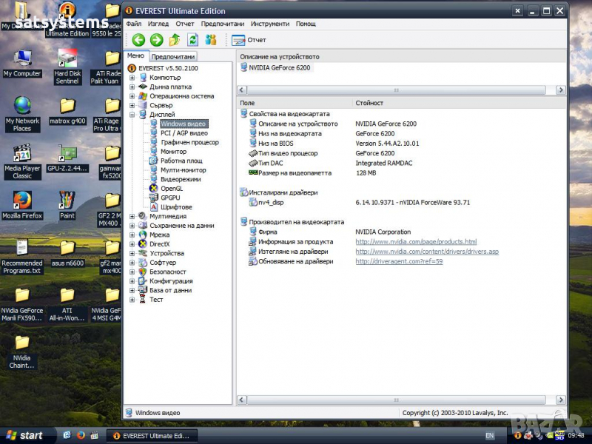The image size is (592, 444).
Task: Expand the Мултимедия tree node
Action: click(x=132, y=216)
